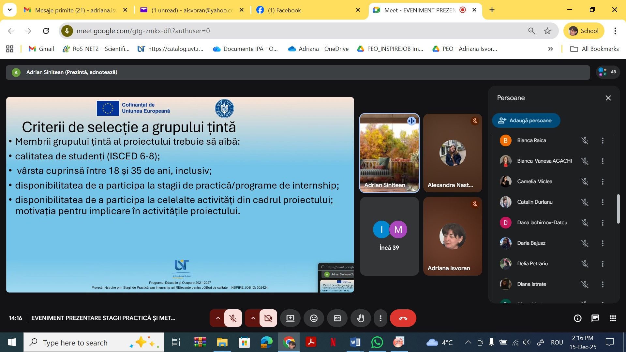Click the present screen icon
This screenshot has height=352, width=626.
290,318
